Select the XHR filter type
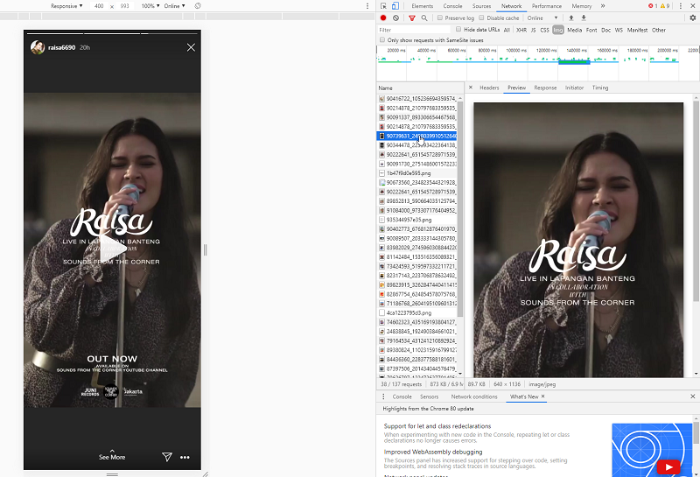The width and height of the screenshot is (700, 477). click(521, 30)
